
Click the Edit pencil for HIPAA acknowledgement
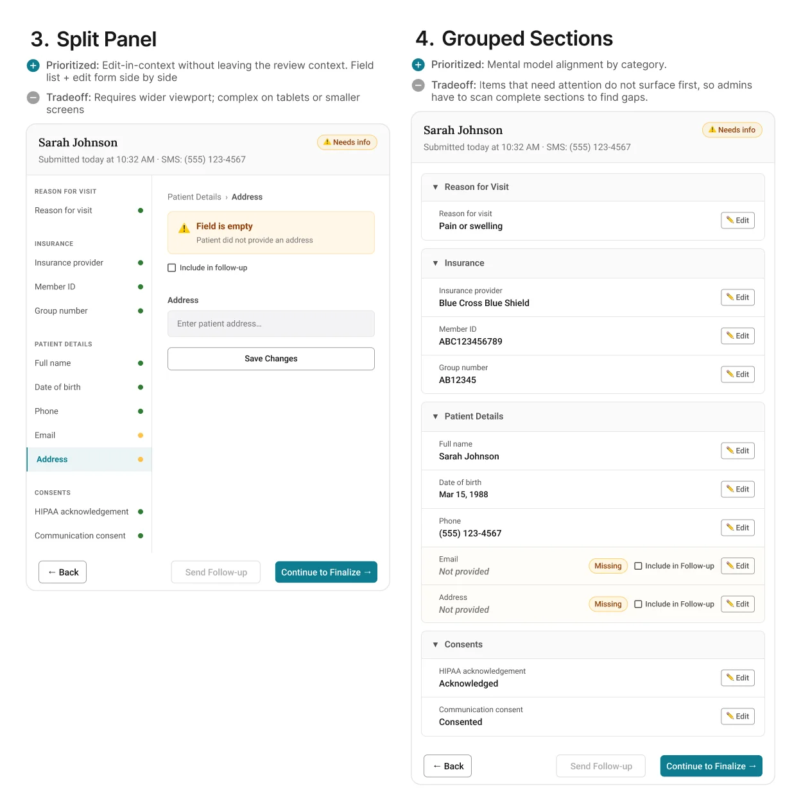point(730,678)
